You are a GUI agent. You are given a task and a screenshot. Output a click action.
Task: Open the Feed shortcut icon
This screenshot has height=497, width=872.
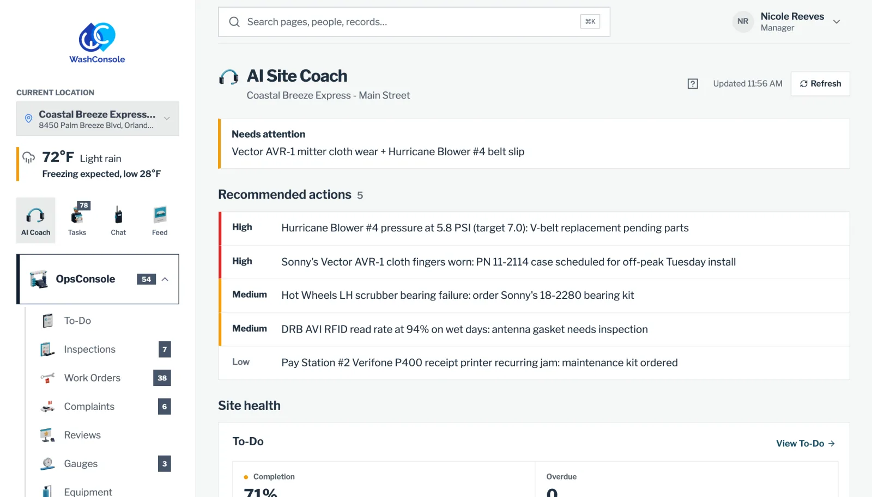(x=160, y=215)
